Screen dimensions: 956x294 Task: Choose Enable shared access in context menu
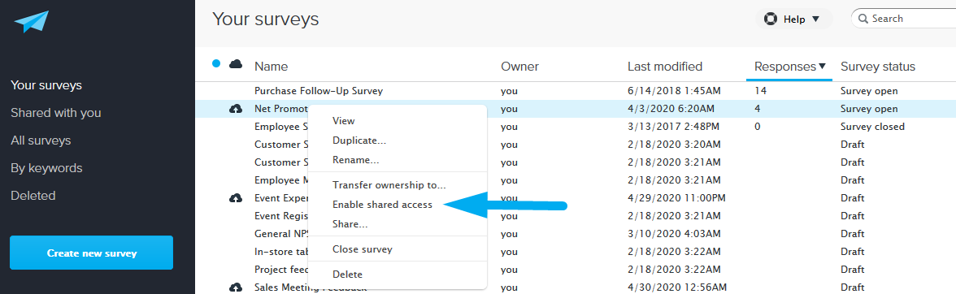(x=382, y=205)
